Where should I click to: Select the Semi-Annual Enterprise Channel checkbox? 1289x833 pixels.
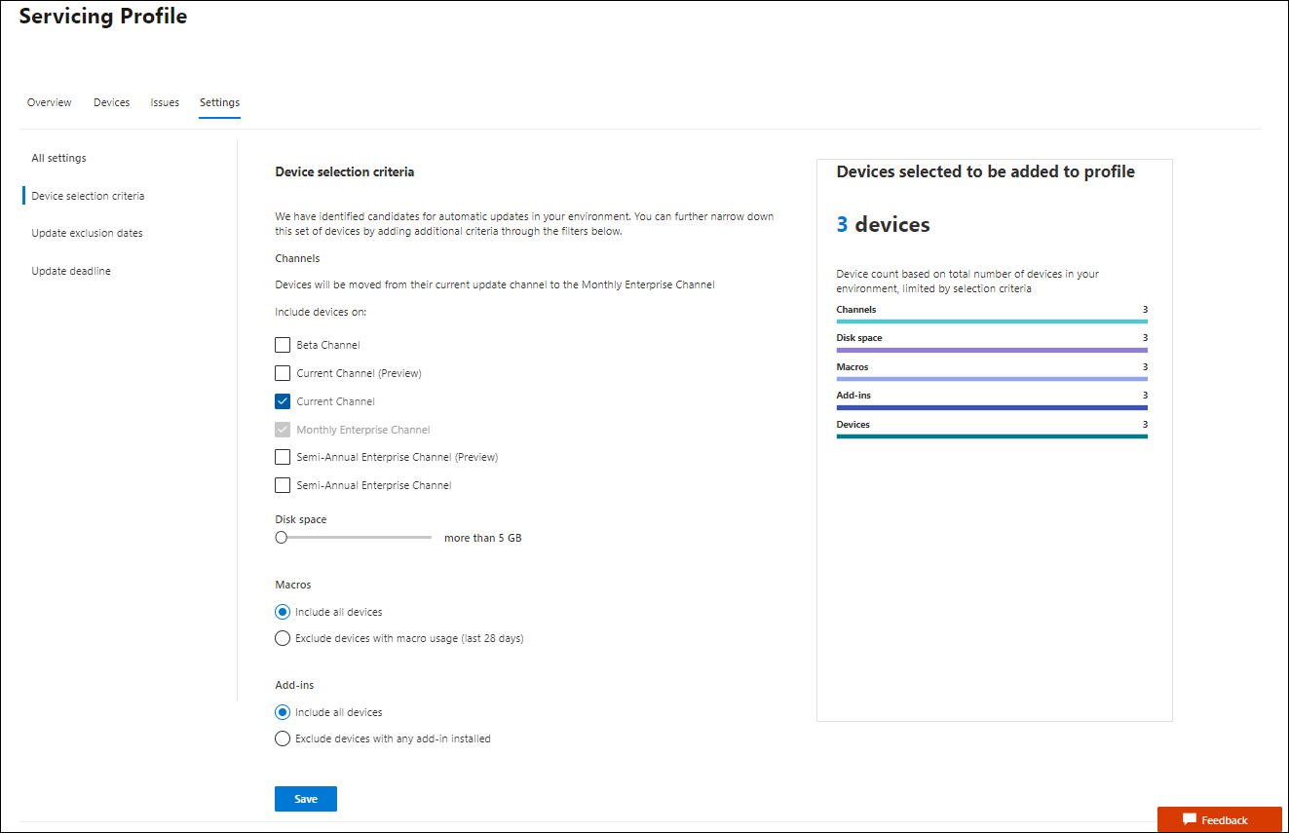click(283, 485)
